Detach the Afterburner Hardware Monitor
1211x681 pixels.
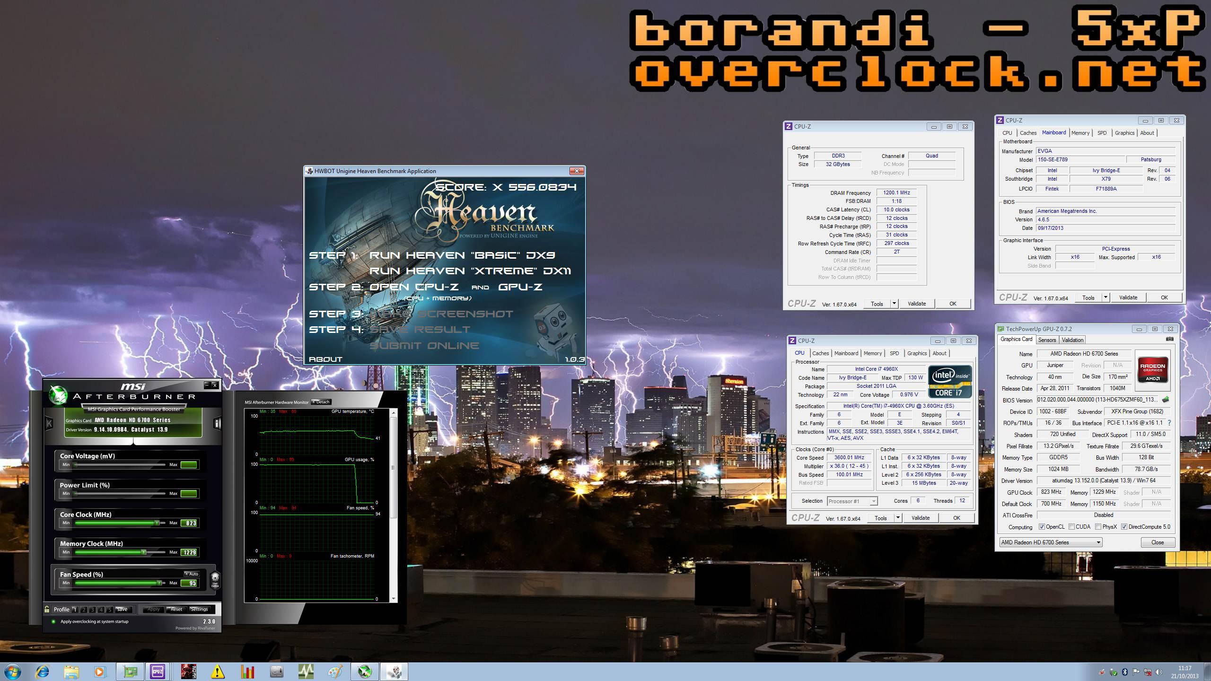point(321,402)
